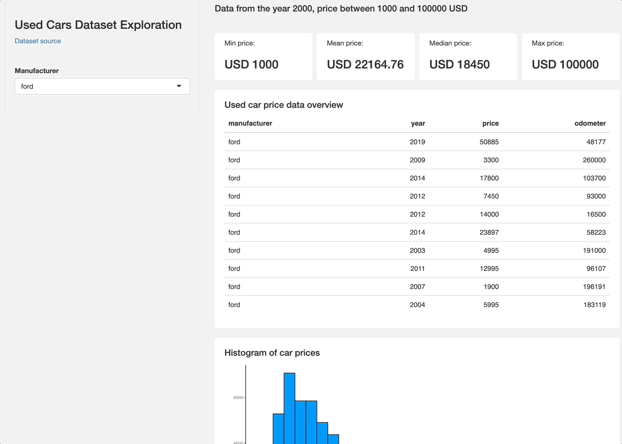The image size is (622, 444).
Task: Select the odometer cell 196191
Action: 594,287
